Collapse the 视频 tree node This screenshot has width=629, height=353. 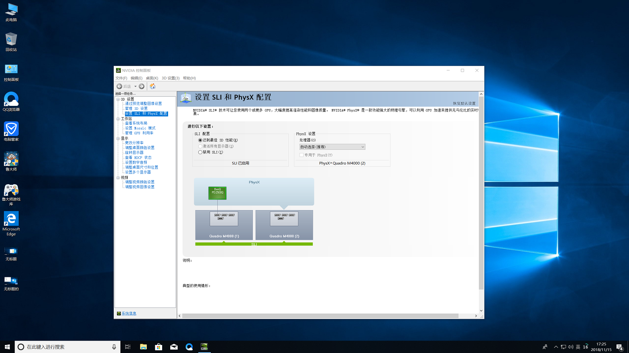coord(118,178)
